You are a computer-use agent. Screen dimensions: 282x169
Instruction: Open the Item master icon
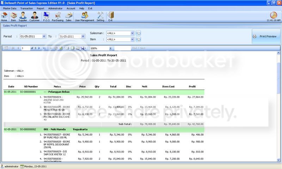tap(13, 17)
